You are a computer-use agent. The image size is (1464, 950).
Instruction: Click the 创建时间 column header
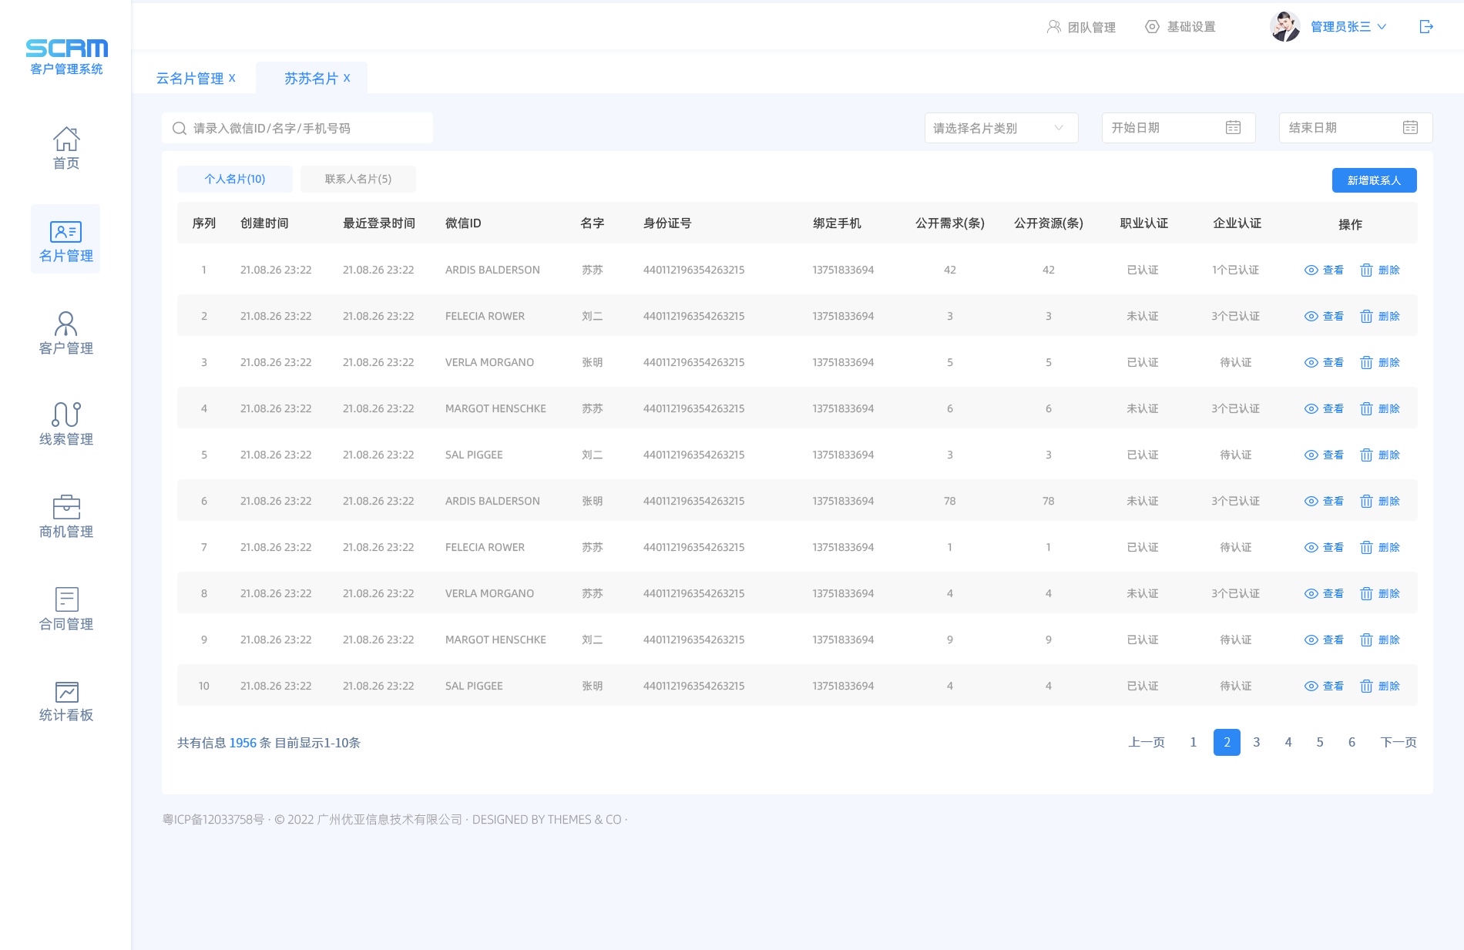(264, 223)
